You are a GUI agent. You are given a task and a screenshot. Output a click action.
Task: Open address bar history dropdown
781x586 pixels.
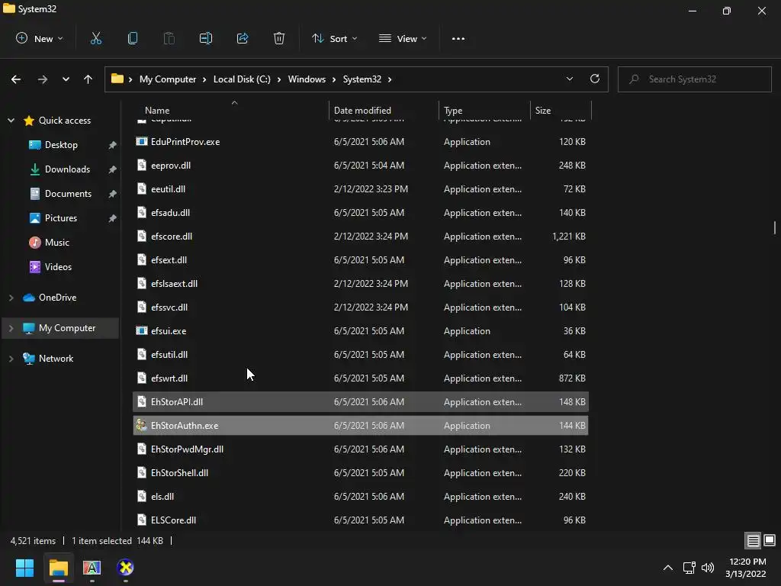coord(570,79)
